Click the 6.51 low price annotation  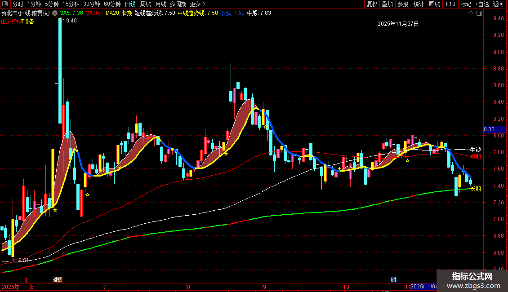point(23,260)
